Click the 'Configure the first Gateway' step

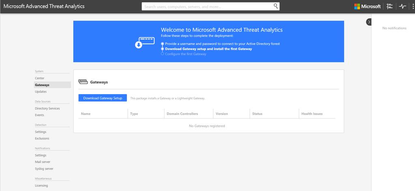(x=186, y=54)
